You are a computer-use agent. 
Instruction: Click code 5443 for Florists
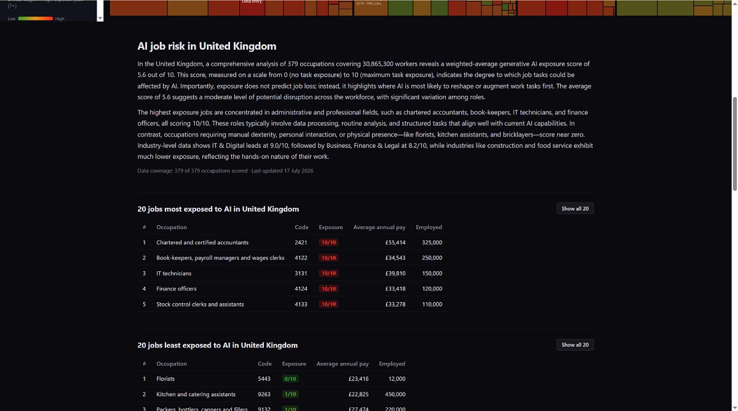(264, 379)
